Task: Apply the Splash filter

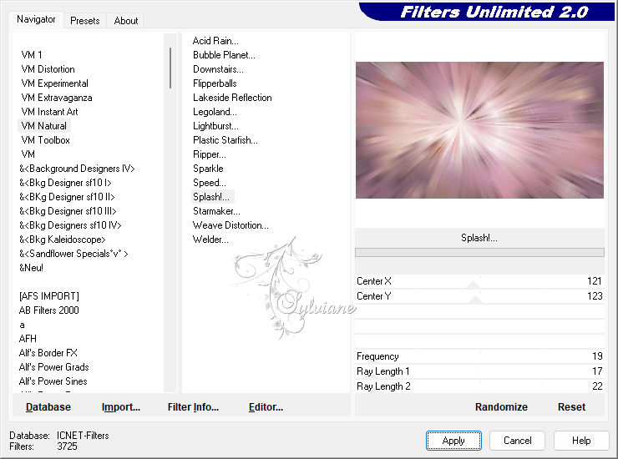Action: 453,441
